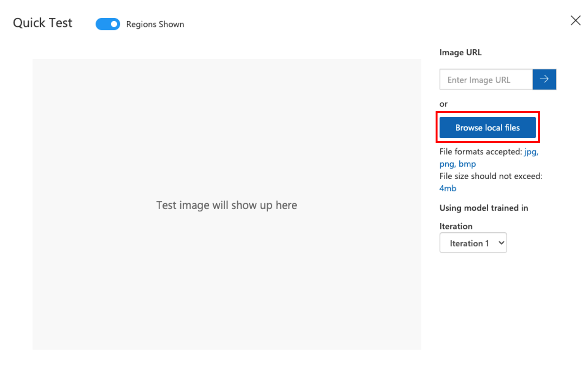Click the png file format link
588x370 pixels.
[446, 164]
